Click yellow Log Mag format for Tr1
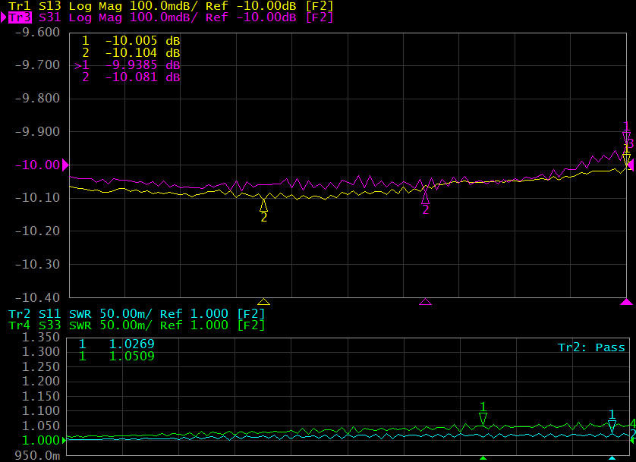 pyautogui.click(x=96, y=6)
